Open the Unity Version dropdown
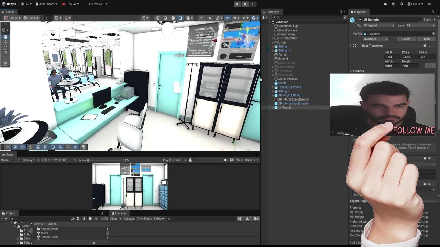 click(97, 4)
